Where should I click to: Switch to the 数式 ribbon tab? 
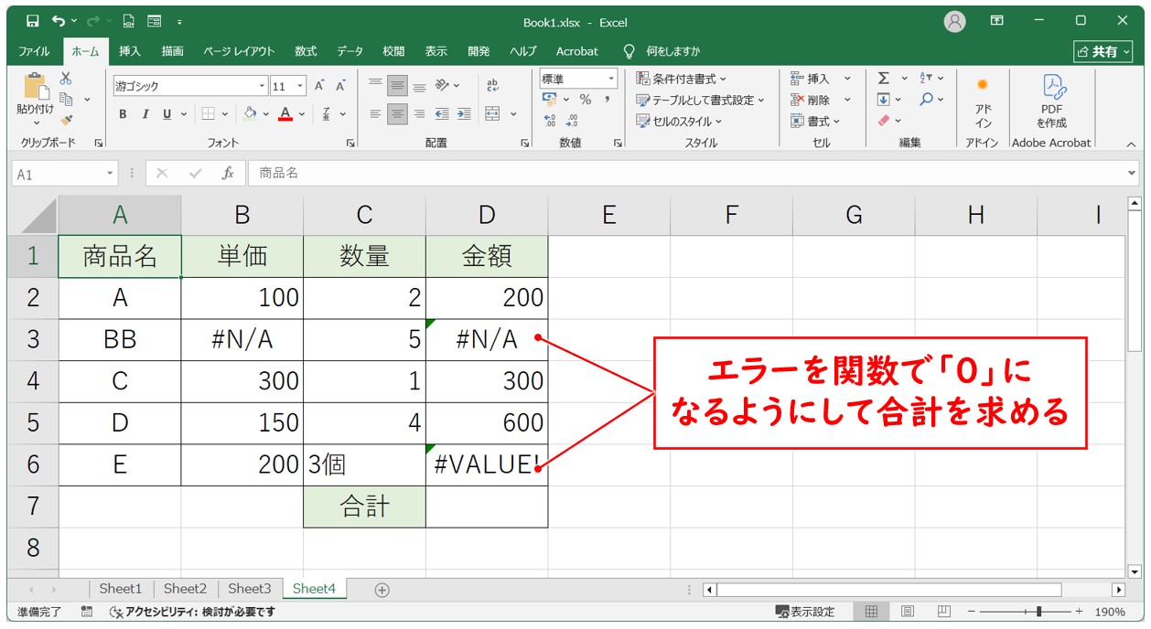(x=306, y=51)
